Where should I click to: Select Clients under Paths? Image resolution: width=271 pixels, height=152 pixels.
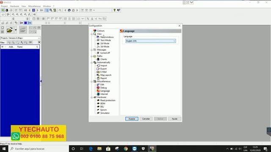103,59
